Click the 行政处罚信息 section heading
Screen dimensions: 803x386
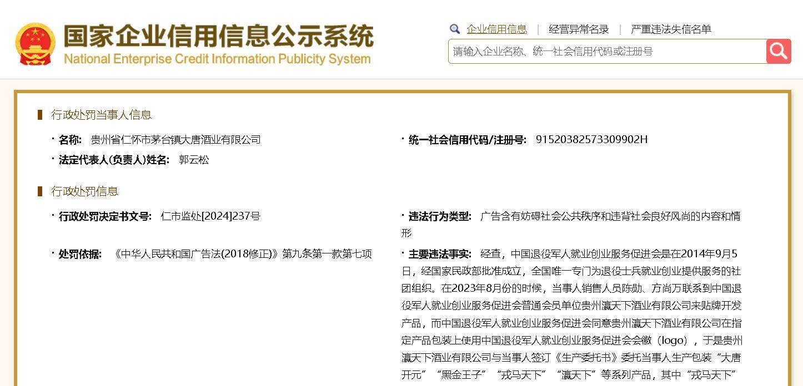85,191
